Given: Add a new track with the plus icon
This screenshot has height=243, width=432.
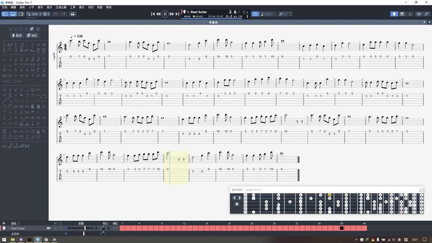Looking at the screenshot, I should [x=4, y=223].
